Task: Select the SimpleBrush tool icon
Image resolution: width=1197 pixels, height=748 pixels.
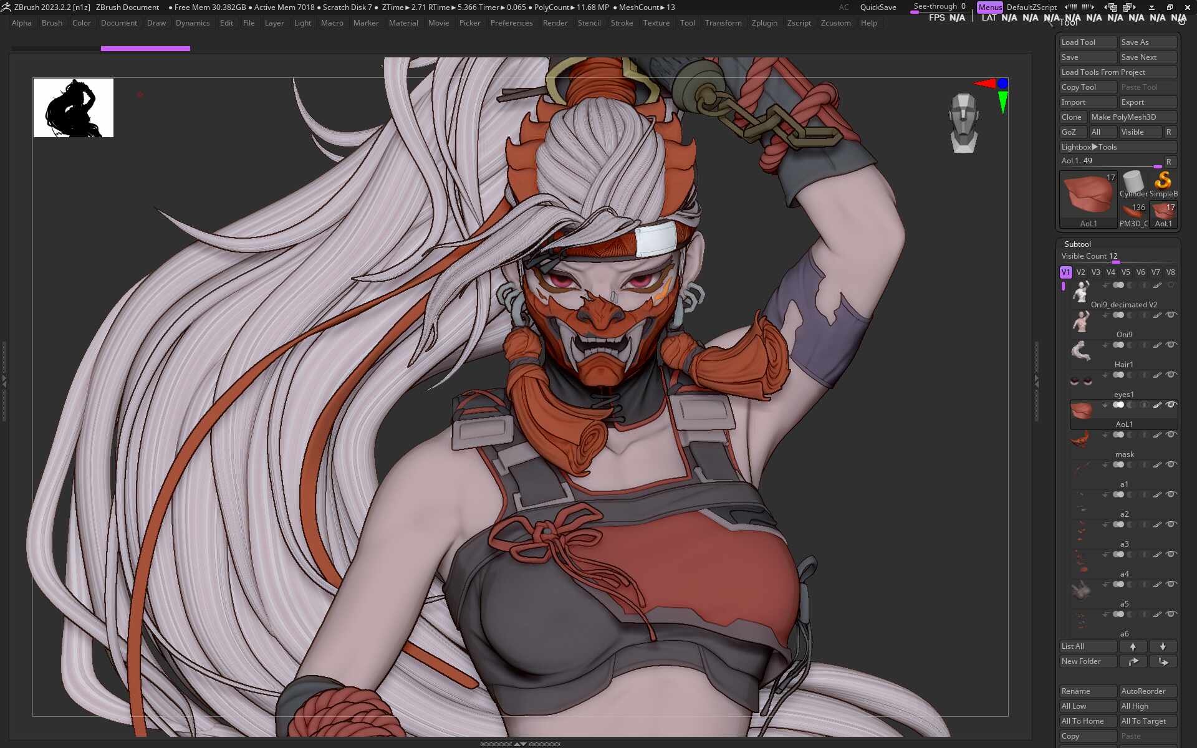Action: 1163,181
